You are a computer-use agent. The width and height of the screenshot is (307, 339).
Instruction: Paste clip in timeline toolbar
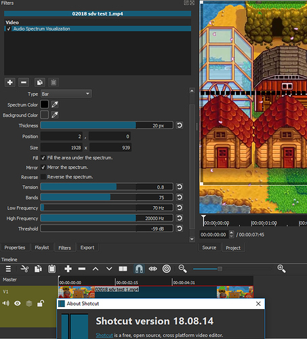(x=52, y=269)
